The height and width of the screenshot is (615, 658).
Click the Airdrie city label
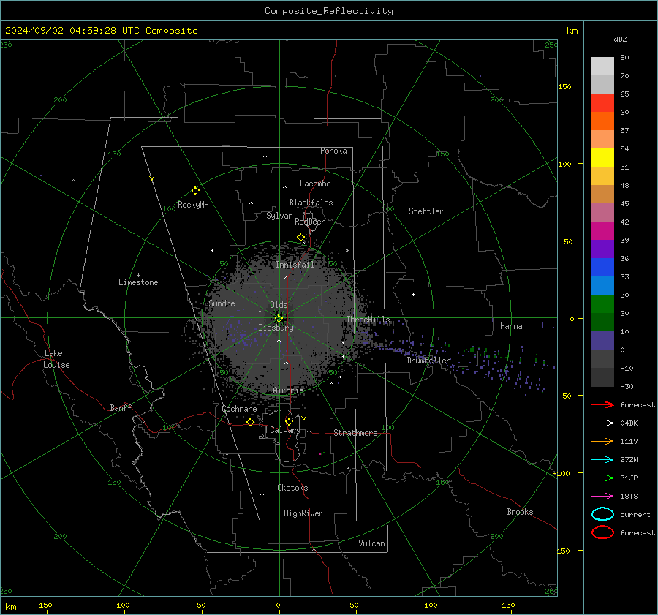tap(288, 390)
